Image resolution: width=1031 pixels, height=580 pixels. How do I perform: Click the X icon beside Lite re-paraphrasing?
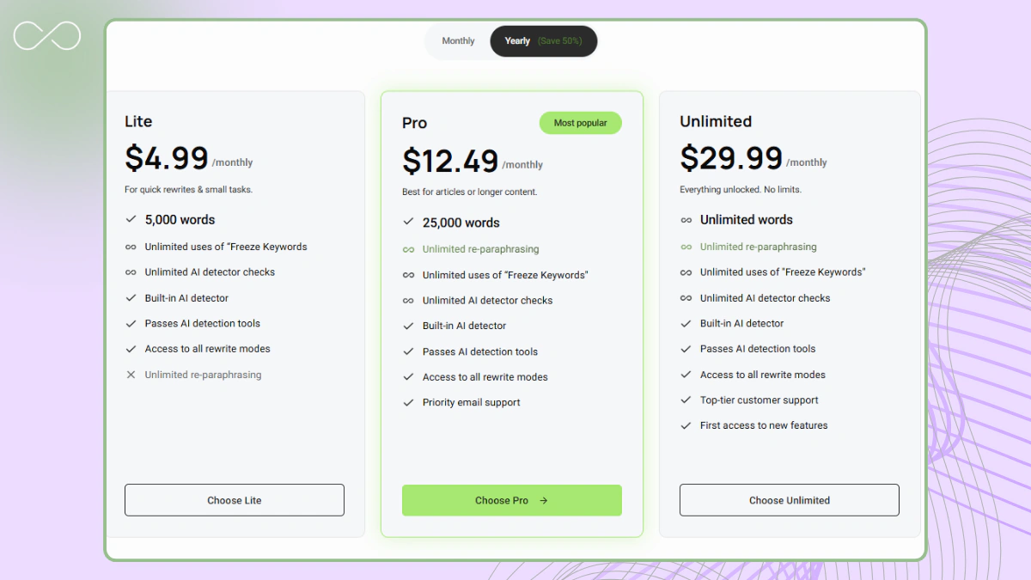(x=131, y=375)
